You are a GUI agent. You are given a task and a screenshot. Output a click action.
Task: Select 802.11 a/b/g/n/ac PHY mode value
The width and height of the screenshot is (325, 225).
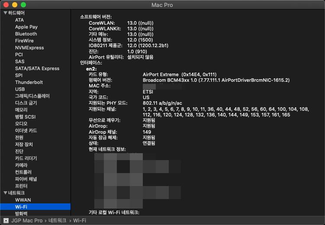coord(163,103)
